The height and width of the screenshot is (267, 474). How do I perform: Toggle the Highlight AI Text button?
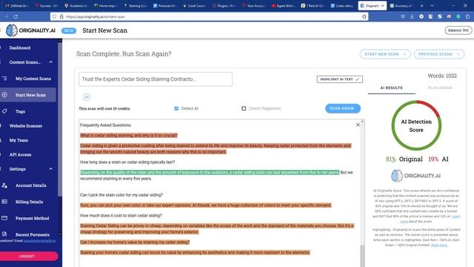339,79
